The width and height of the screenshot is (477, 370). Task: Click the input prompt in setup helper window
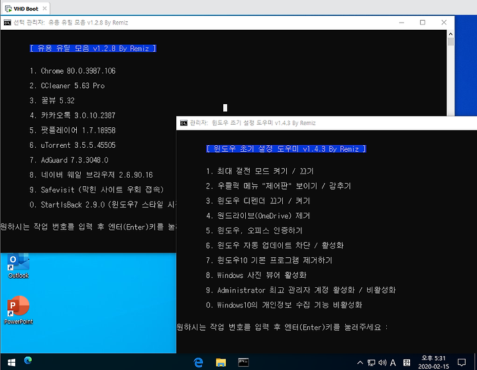point(282,328)
